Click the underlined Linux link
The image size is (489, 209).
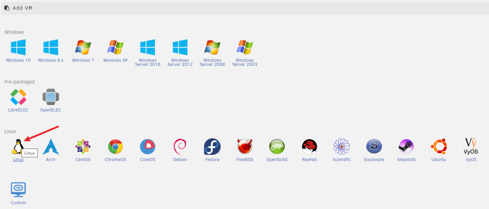click(19, 159)
